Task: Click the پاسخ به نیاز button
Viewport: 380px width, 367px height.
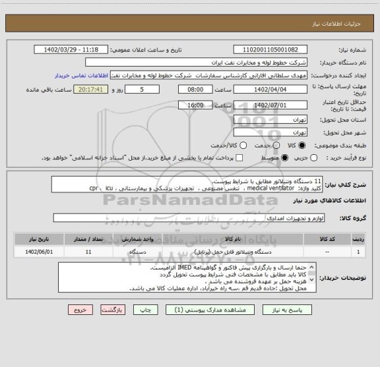Action: coord(287,310)
